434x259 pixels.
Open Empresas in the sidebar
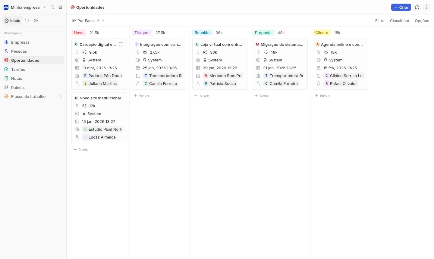[x=33, y=42]
